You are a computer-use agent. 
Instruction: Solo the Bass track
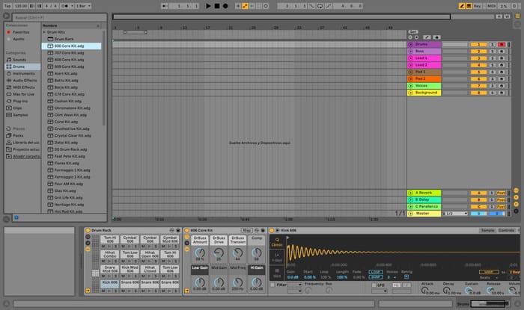[492, 52]
